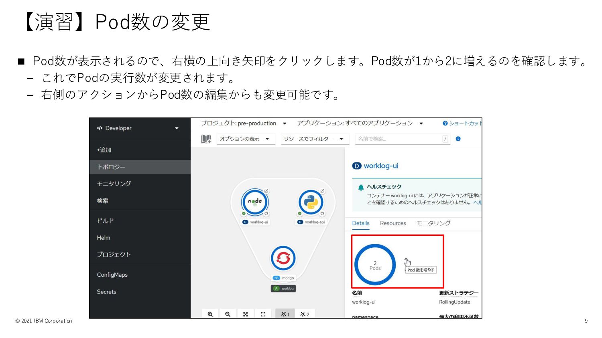602x338 pixels.
Task: Click the ヘルスチェック bell alert icon
Action: [361, 187]
